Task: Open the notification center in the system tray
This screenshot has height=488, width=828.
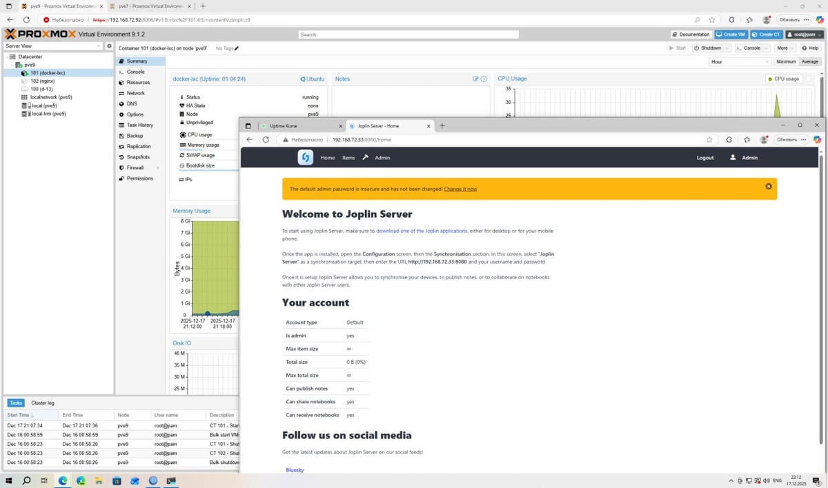Action: point(816,480)
